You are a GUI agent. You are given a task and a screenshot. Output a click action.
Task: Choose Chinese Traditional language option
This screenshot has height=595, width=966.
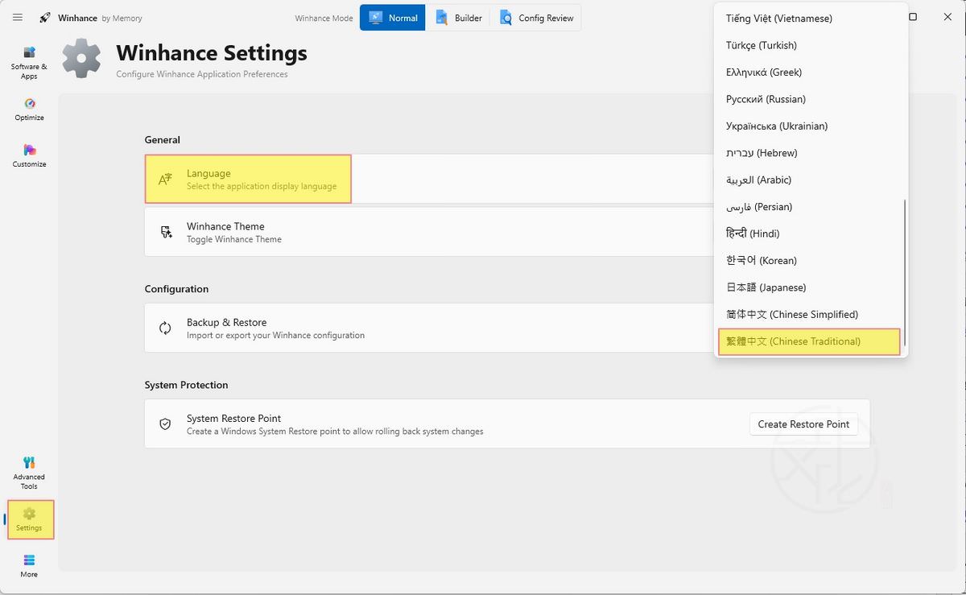808,341
